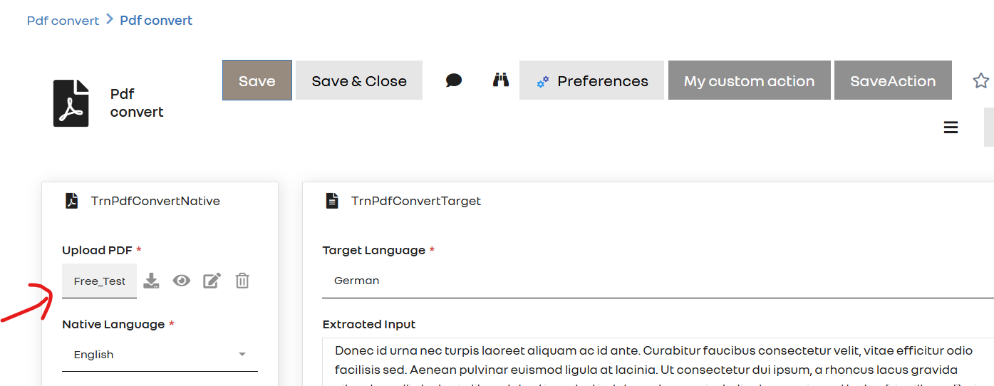Run My custom action
The image size is (994, 386).
749,80
